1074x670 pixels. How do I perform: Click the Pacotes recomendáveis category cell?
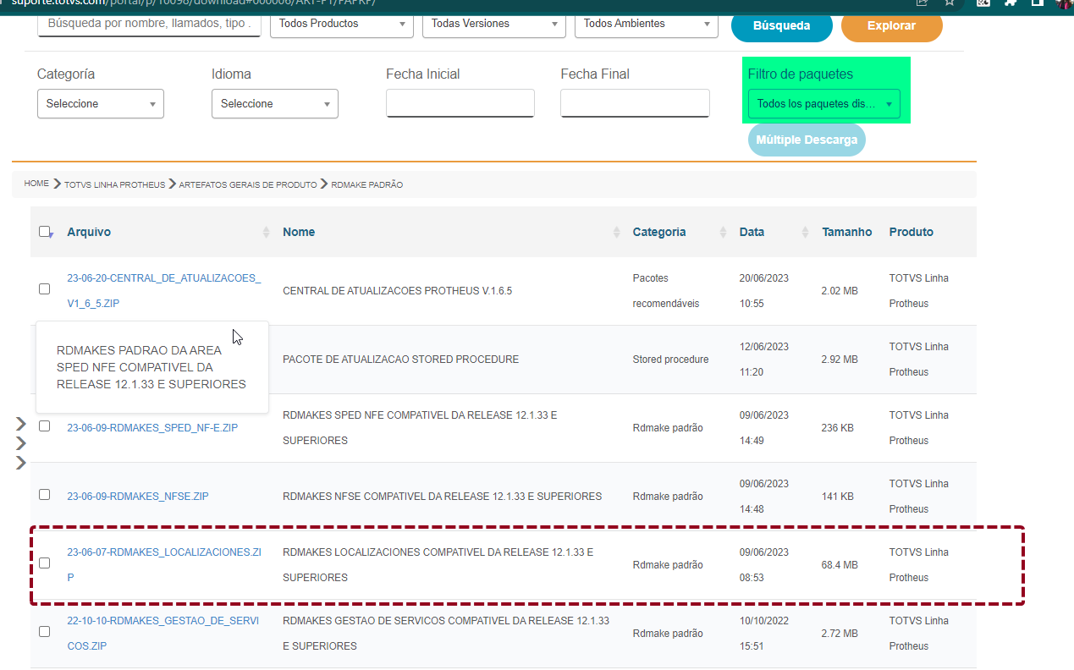666,290
